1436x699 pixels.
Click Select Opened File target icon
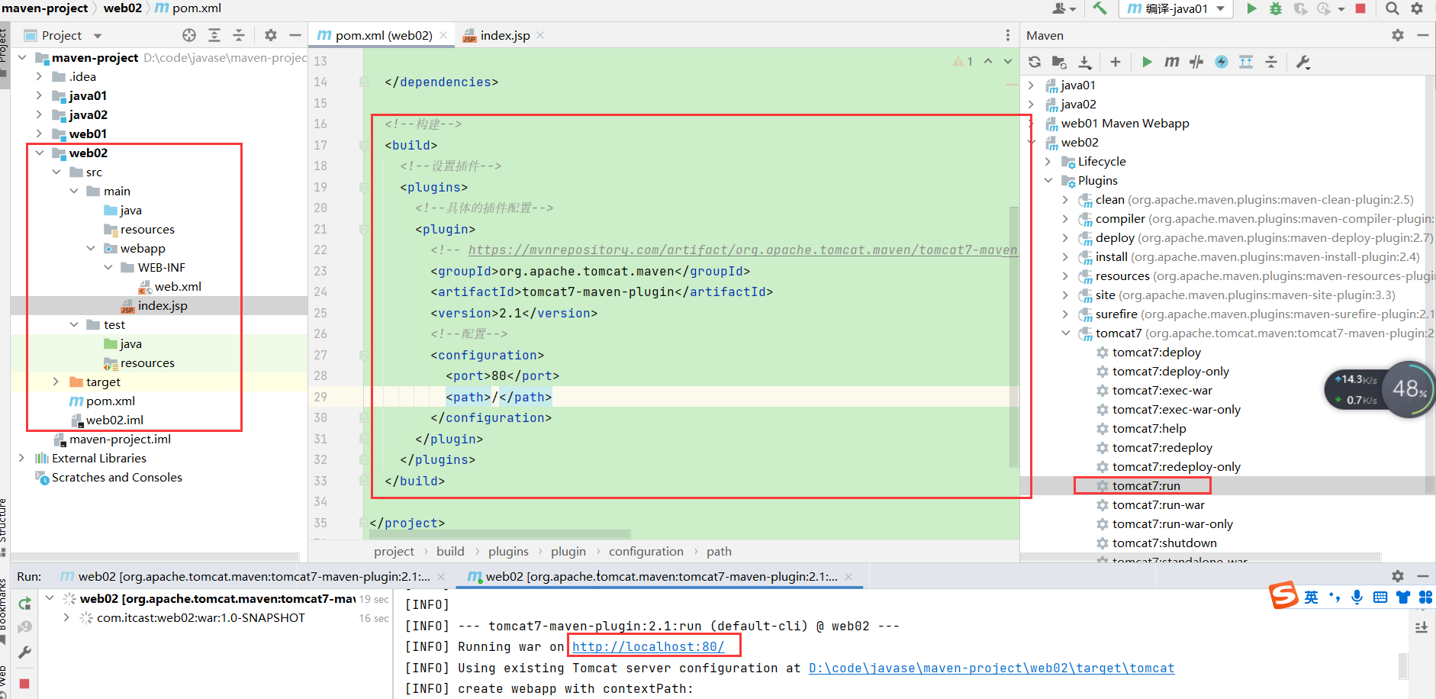pos(189,35)
